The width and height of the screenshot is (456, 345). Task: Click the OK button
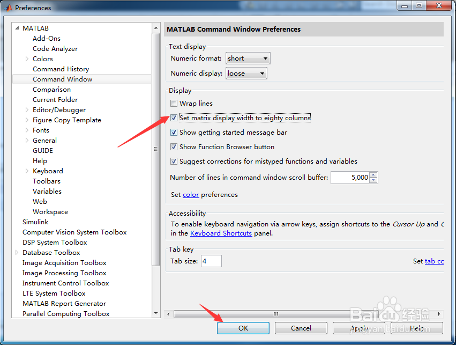[x=243, y=328]
